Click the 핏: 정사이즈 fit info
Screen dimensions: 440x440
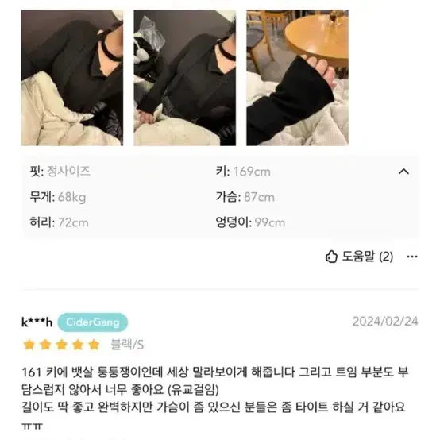(x=60, y=172)
